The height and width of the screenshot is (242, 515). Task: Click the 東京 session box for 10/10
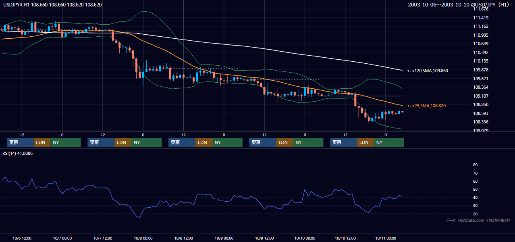[x=344, y=142]
